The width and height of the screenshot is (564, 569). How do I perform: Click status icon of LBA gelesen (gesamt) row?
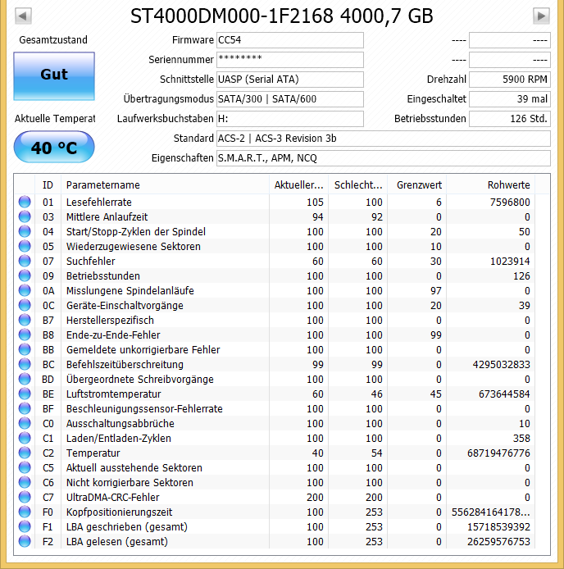coord(25,541)
